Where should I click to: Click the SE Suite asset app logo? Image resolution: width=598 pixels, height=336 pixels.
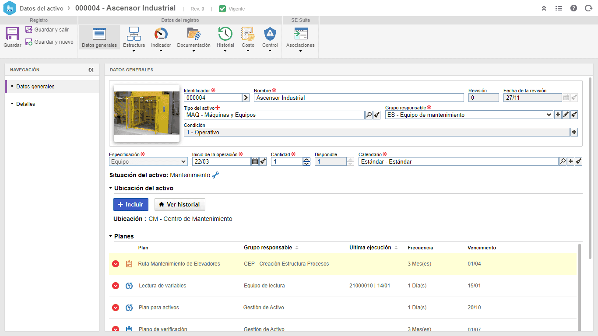click(10, 8)
